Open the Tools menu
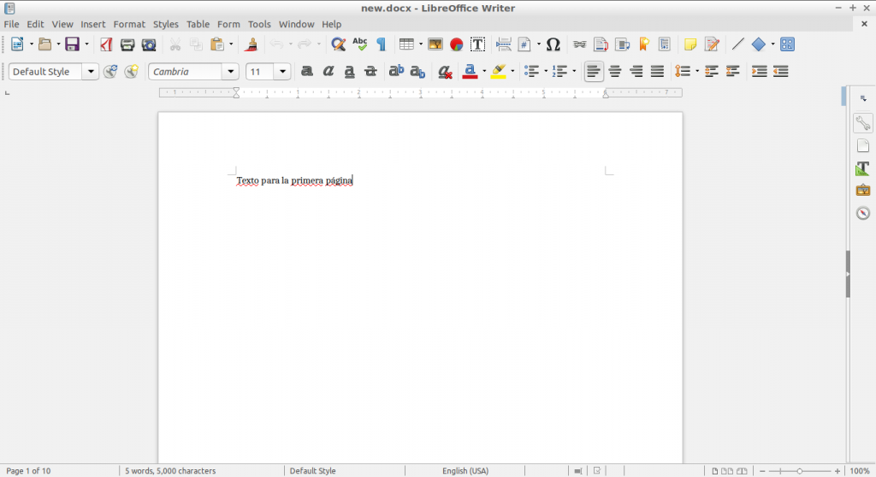The height and width of the screenshot is (477, 876). [259, 24]
